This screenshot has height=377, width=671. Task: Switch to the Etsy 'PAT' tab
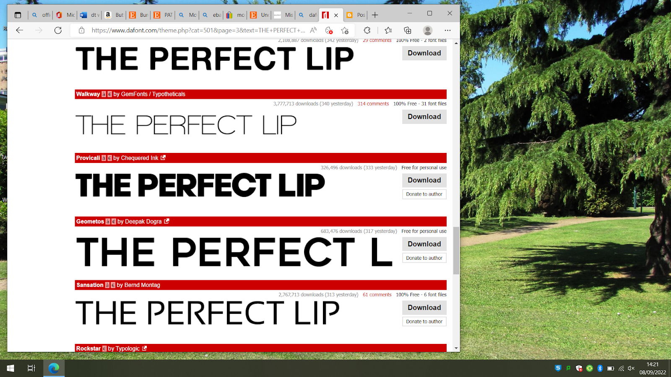coord(163,15)
